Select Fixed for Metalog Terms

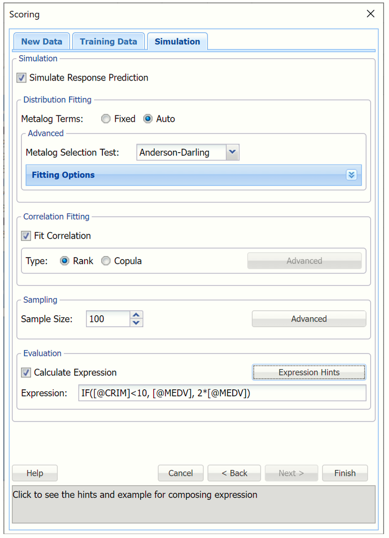click(105, 119)
